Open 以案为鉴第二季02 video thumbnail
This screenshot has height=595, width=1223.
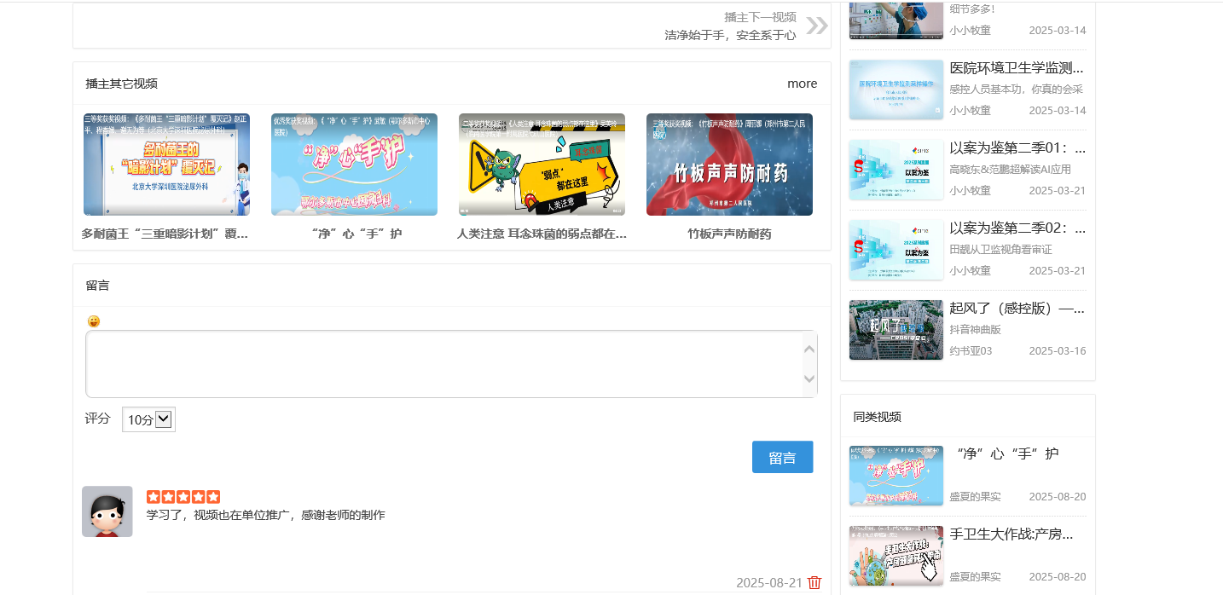pyautogui.click(x=896, y=250)
